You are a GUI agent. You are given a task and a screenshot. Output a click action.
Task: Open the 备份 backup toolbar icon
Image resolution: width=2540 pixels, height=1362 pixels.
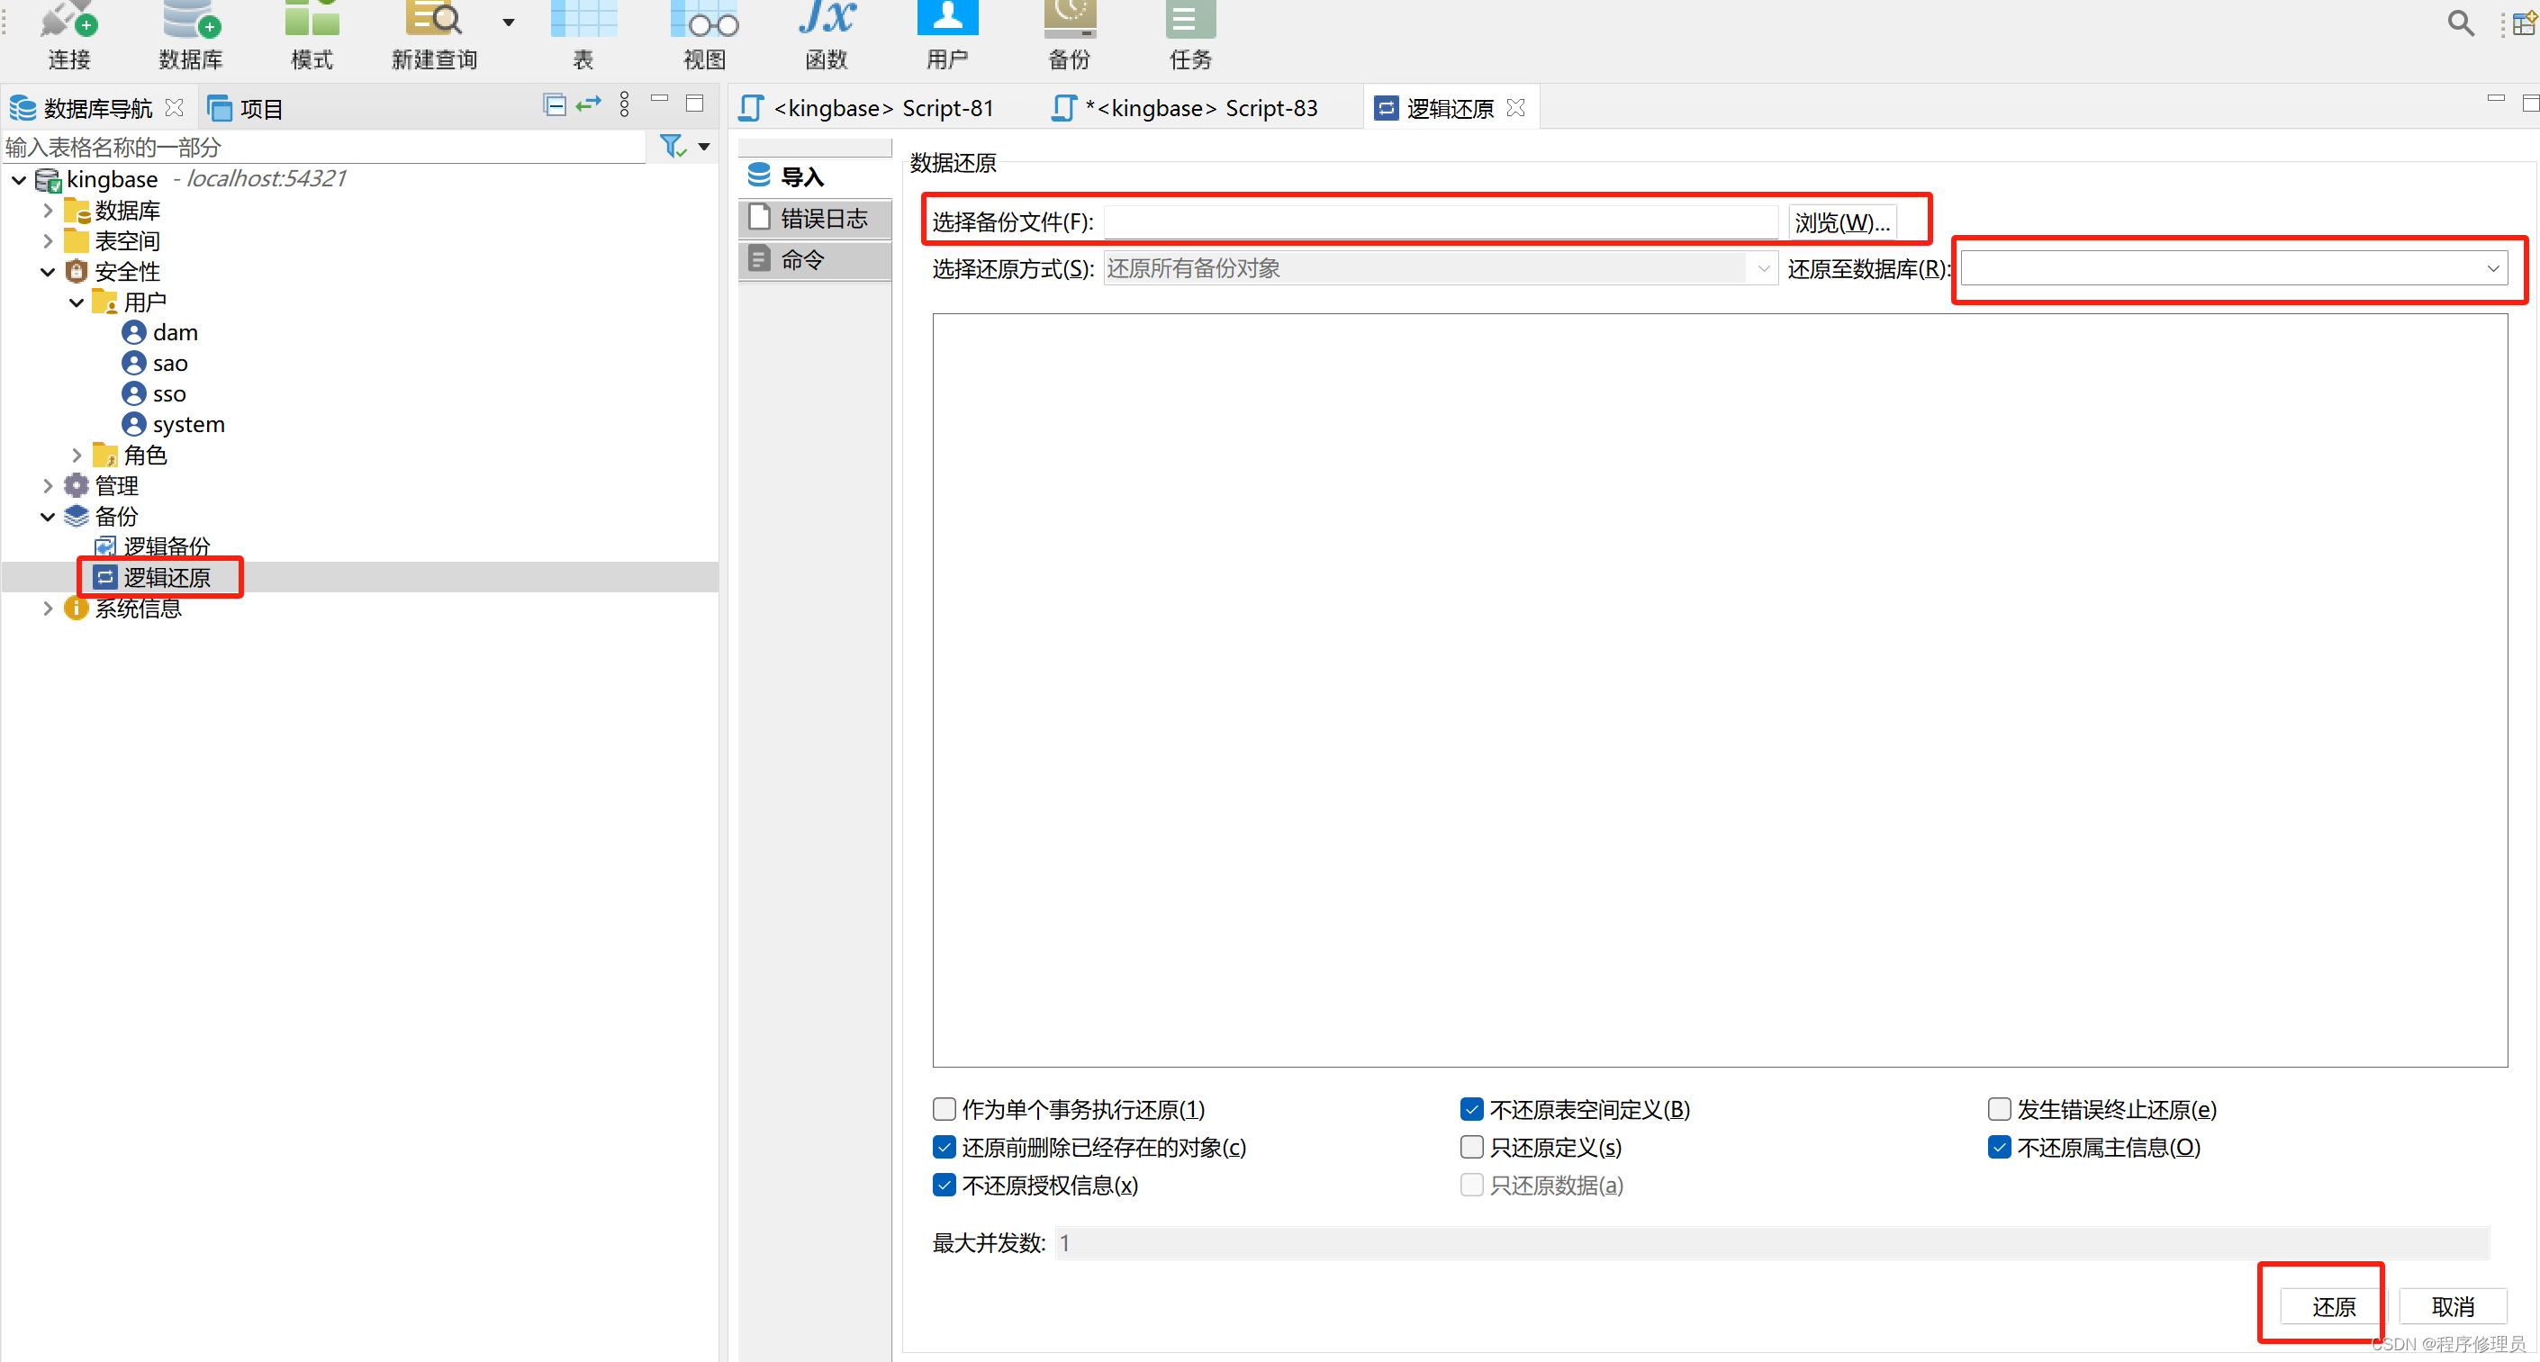coord(1069,34)
